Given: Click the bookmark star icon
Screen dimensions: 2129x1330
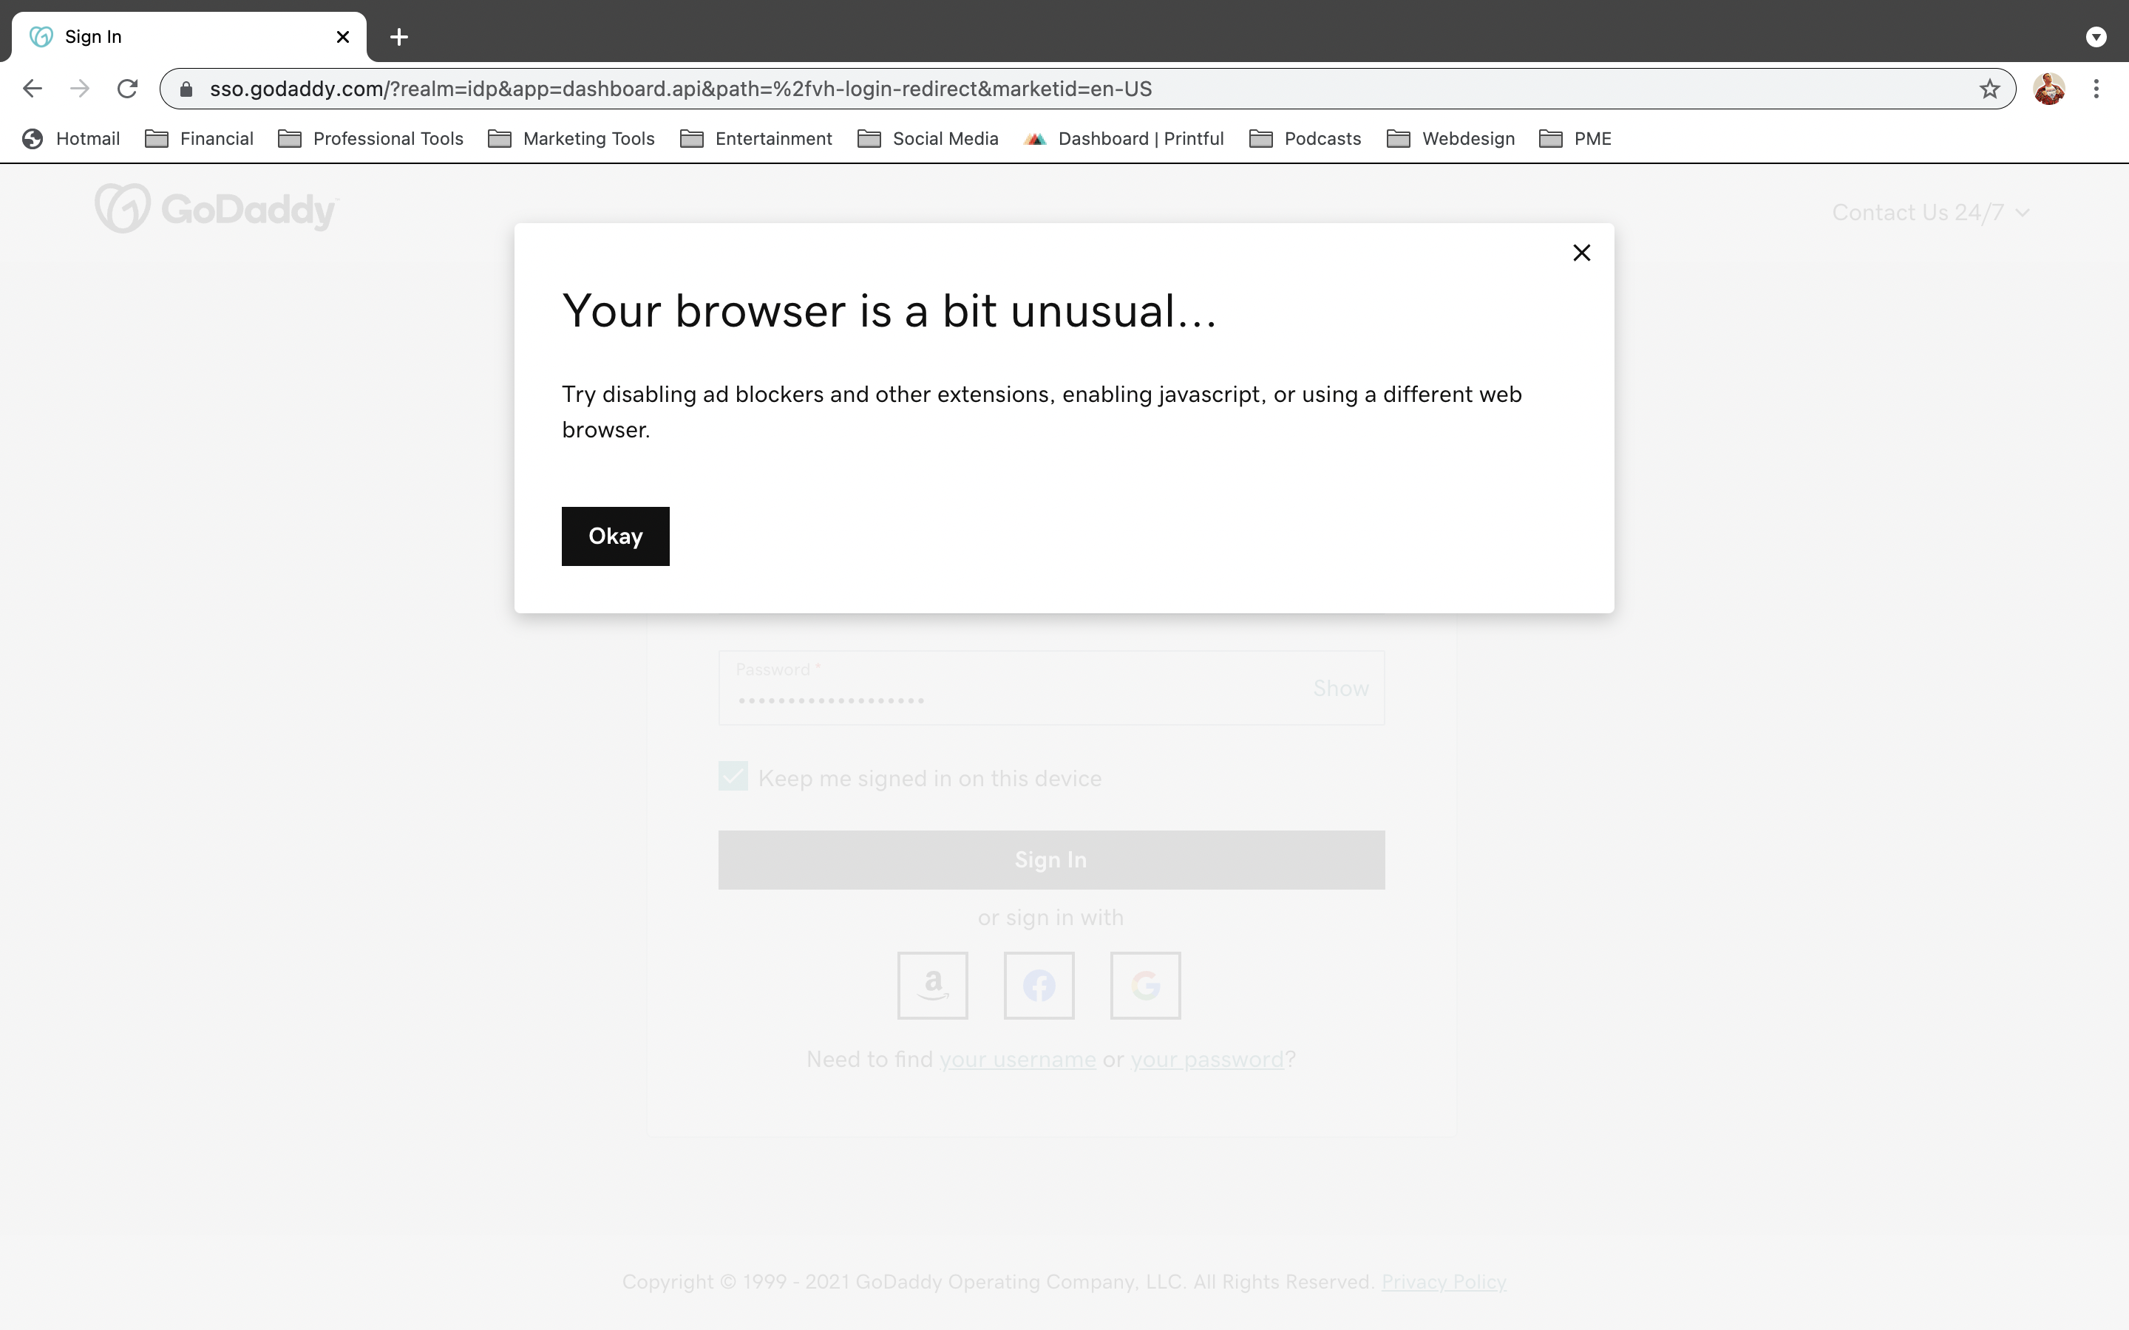Looking at the screenshot, I should [1989, 89].
